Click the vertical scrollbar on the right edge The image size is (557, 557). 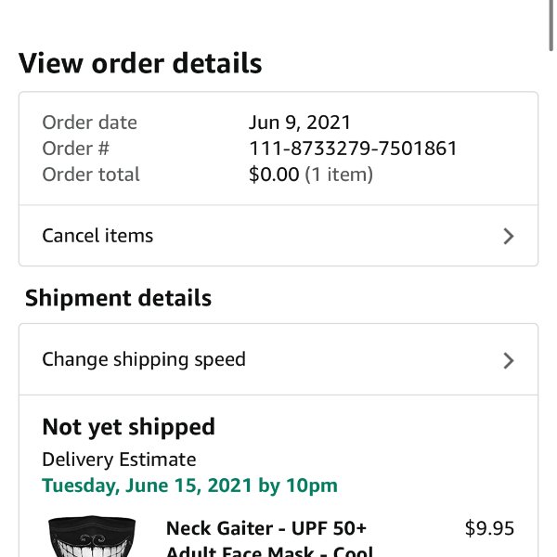[x=551, y=26]
